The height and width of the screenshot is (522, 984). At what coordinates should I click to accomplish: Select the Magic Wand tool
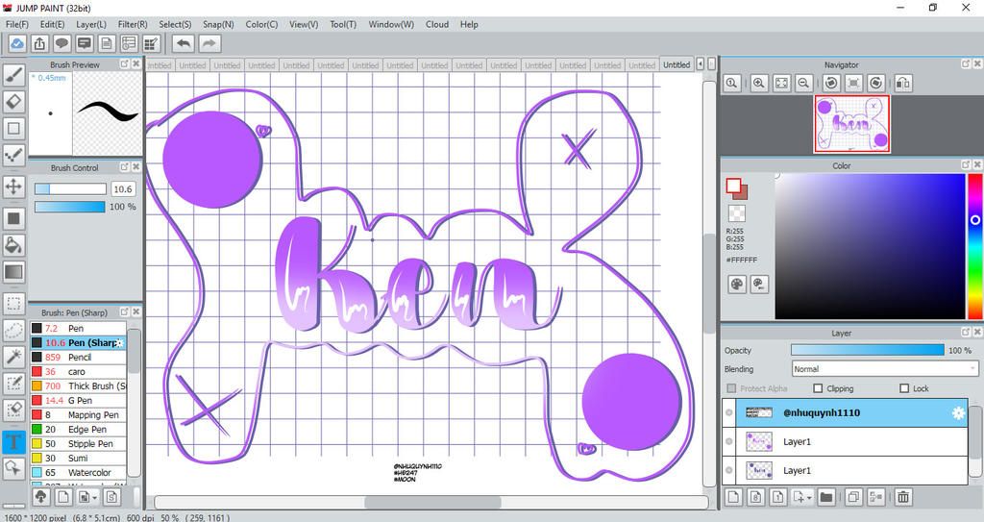pos(13,358)
